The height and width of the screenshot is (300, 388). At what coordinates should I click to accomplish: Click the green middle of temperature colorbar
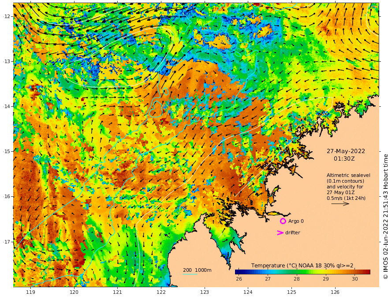click(x=302, y=272)
